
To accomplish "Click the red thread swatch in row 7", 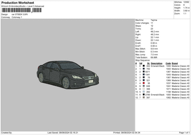I will 144,83.
